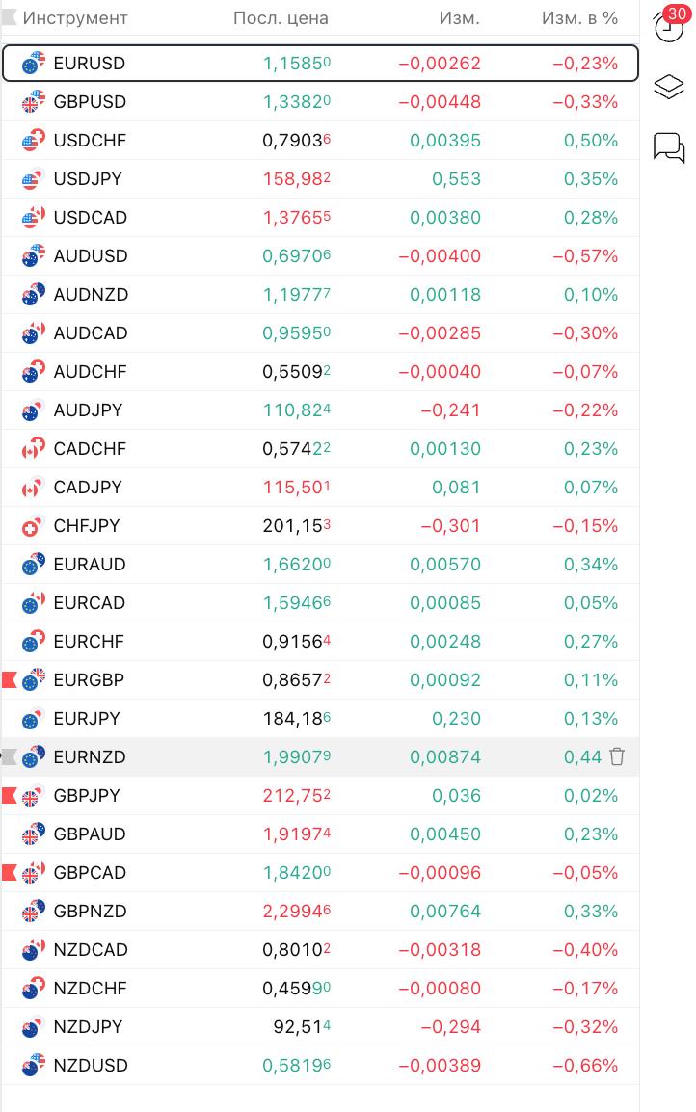Delete EURNZD with the trash icon
Image resolution: width=696 pixels, height=1112 pixels.
pyautogui.click(x=617, y=756)
